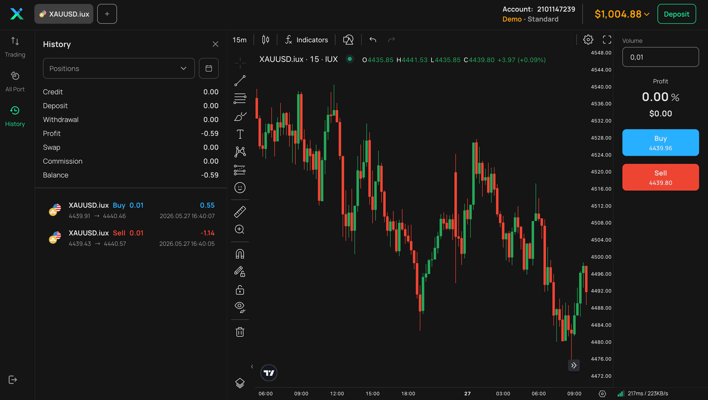Image resolution: width=708 pixels, height=400 pixels.
Task: Select the brush drawing tool
Action: [240, 117]
